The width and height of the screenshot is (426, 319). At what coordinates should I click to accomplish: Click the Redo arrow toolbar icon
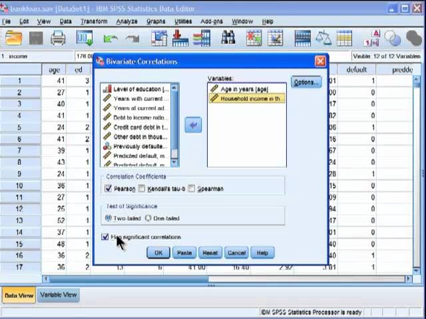132,39
